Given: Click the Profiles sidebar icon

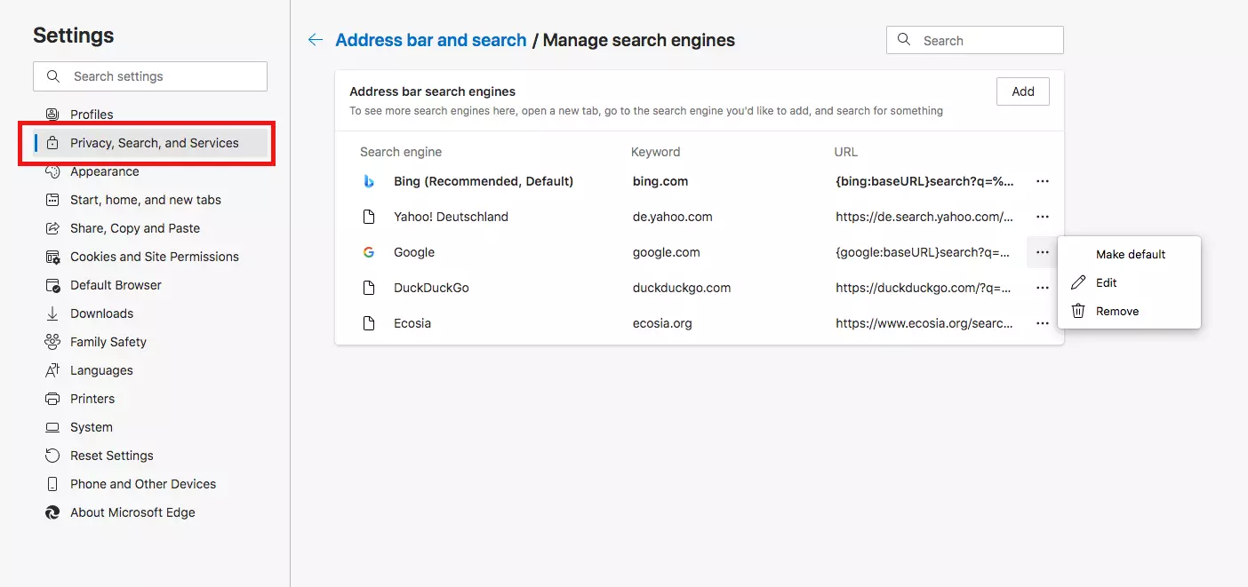Looking at the screenshot, I should pyautogui.click(x=52, y=115).
